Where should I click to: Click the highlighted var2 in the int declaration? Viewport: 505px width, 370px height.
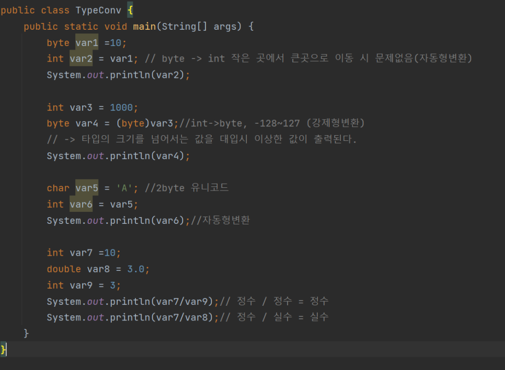(81, 58)
